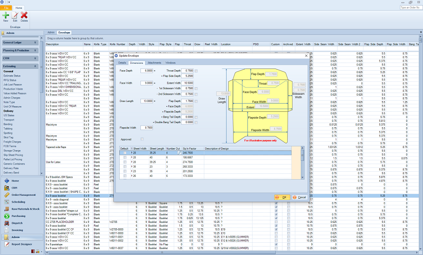Expand the CRM section in Admin panel
The image size is (423, 255).
pyautogui.click(x=35, y=58)
